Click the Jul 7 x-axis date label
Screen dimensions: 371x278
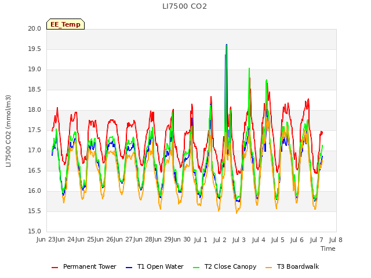(317, 240)
